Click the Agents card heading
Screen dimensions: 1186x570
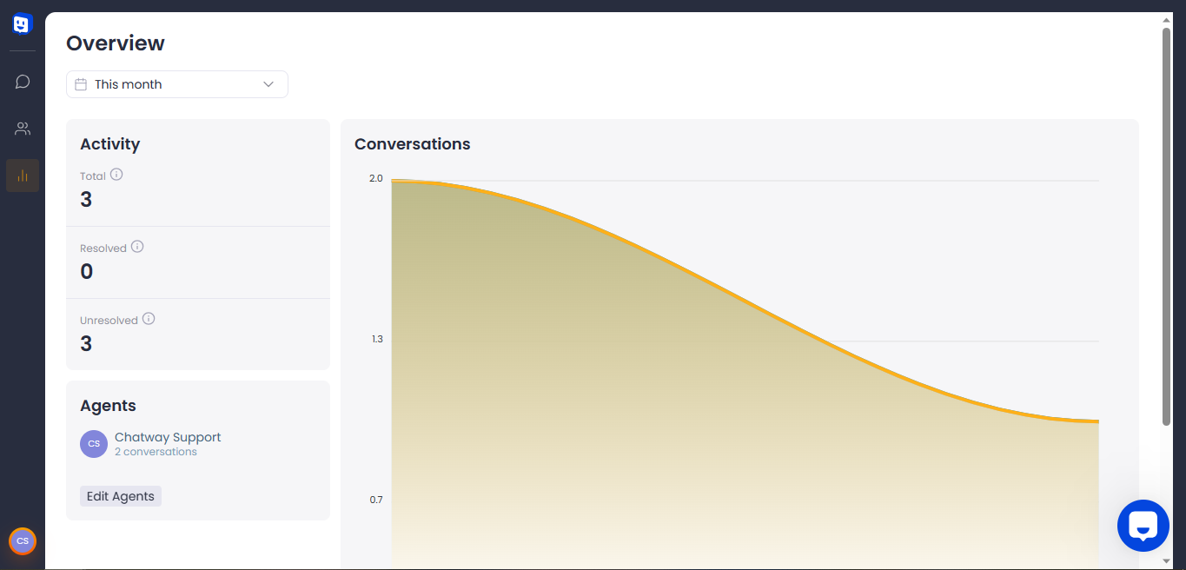click(x=109, y=406)
